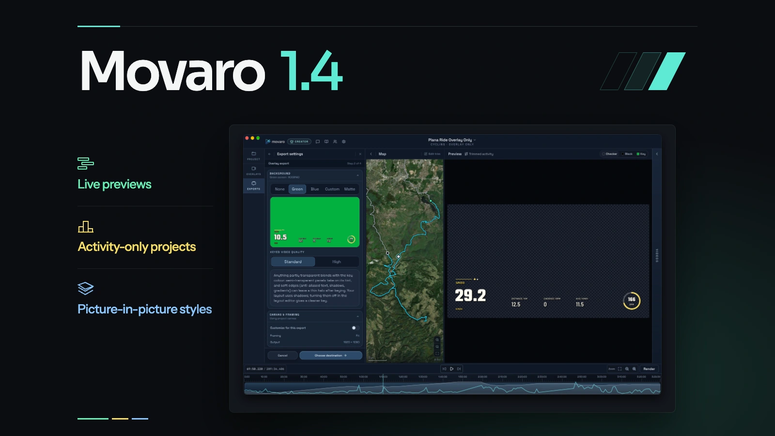This screenshot has height=436, width=775.
Task: Zoom in on the map
Action: tap(437, 340)
